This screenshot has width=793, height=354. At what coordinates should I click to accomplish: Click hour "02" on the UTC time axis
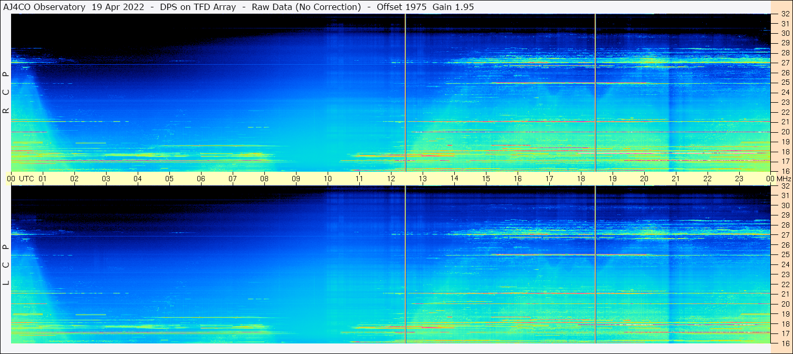[x=74, y=179]
